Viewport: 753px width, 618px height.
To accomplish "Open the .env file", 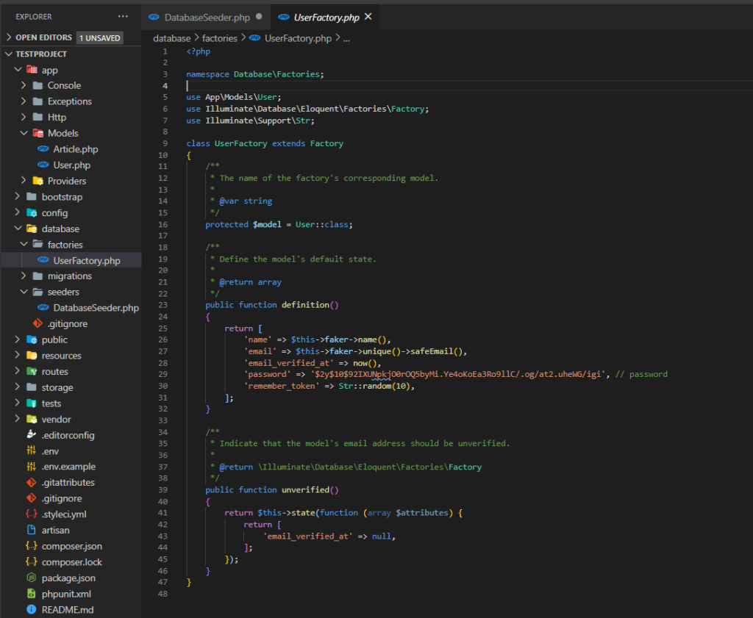I will (50, 451).
